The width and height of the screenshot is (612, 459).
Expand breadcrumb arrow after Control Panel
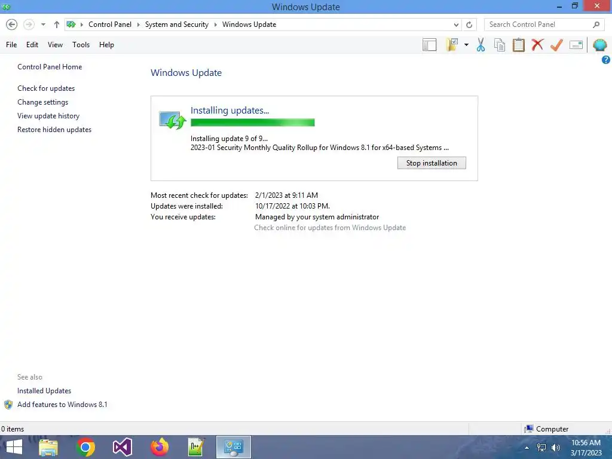(138, 25)
